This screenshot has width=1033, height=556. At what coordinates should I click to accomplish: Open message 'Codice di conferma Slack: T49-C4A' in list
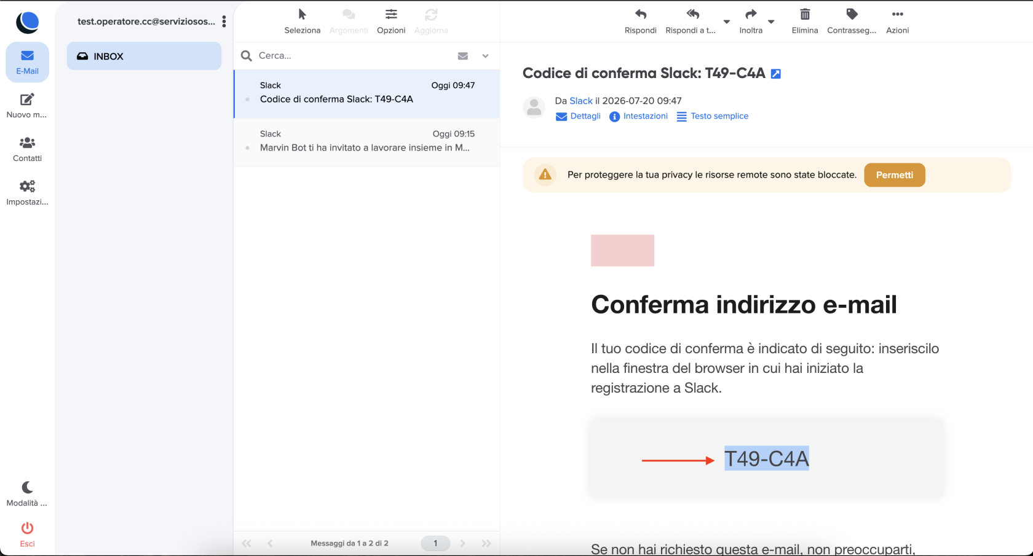[367, 93]
